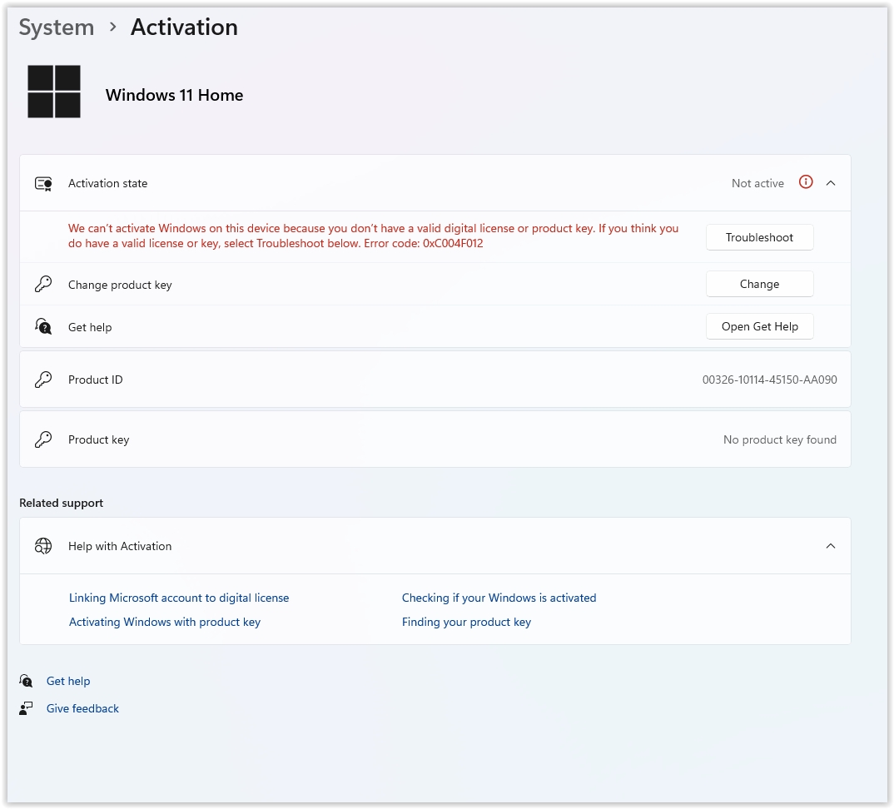Select the Product ID number text
Viewport: 894px width, 809px height.
[769, 380]
